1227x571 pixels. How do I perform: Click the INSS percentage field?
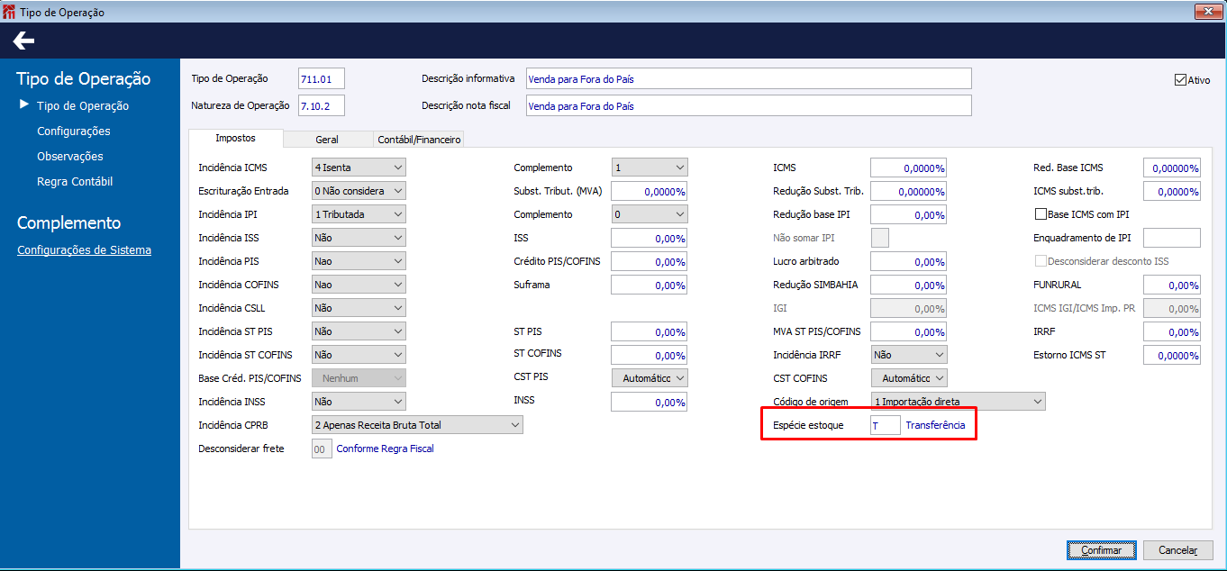pyautogui.click(x=650, y=402)
